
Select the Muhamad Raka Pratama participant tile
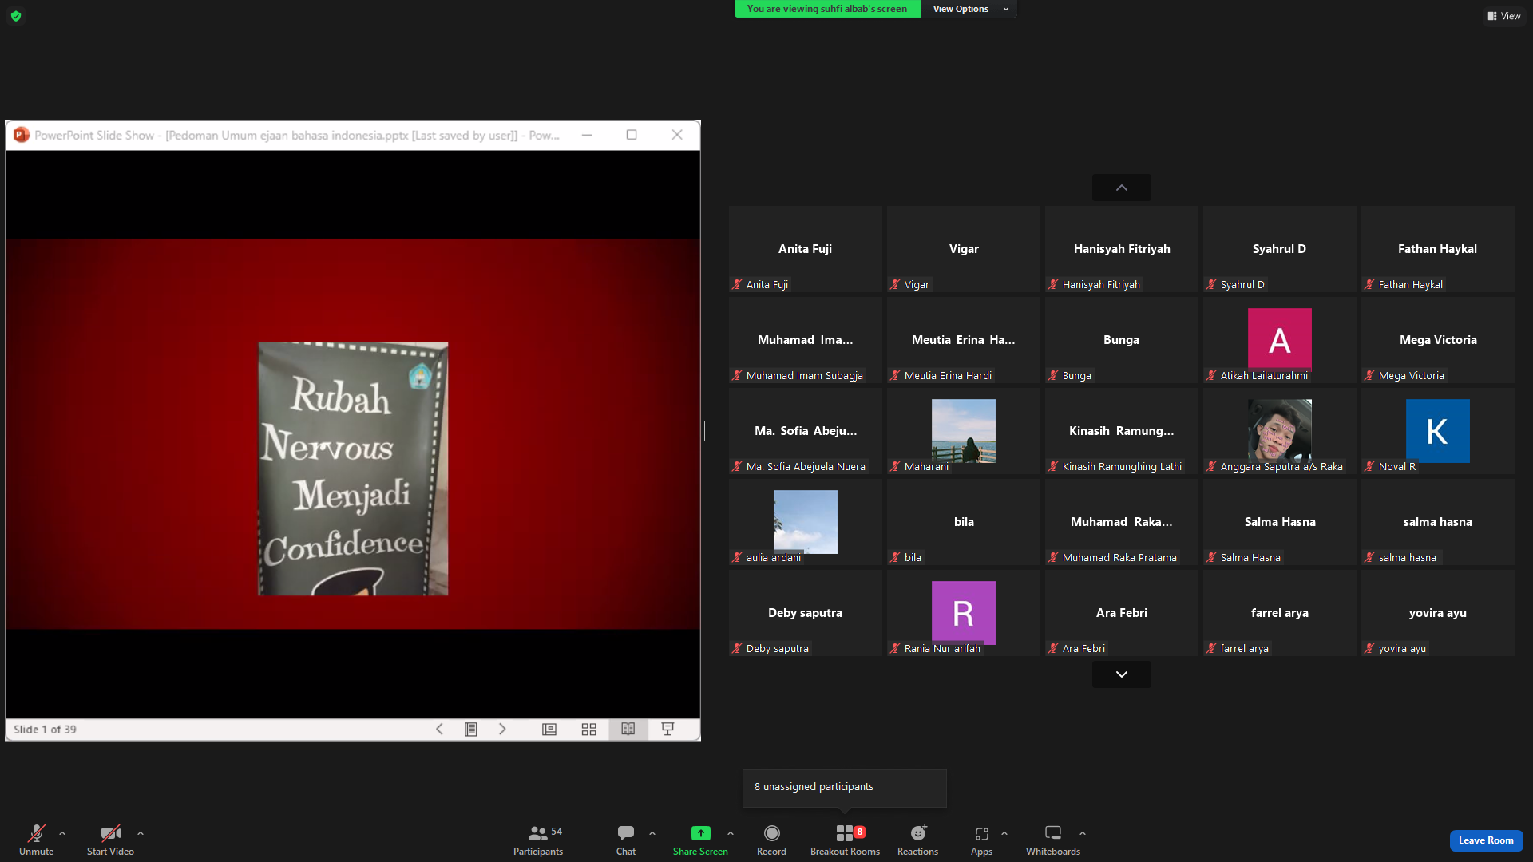point(1122,522)
